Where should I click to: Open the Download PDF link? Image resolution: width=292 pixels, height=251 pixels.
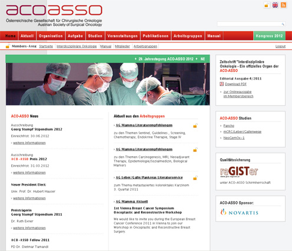pos(236,84)
